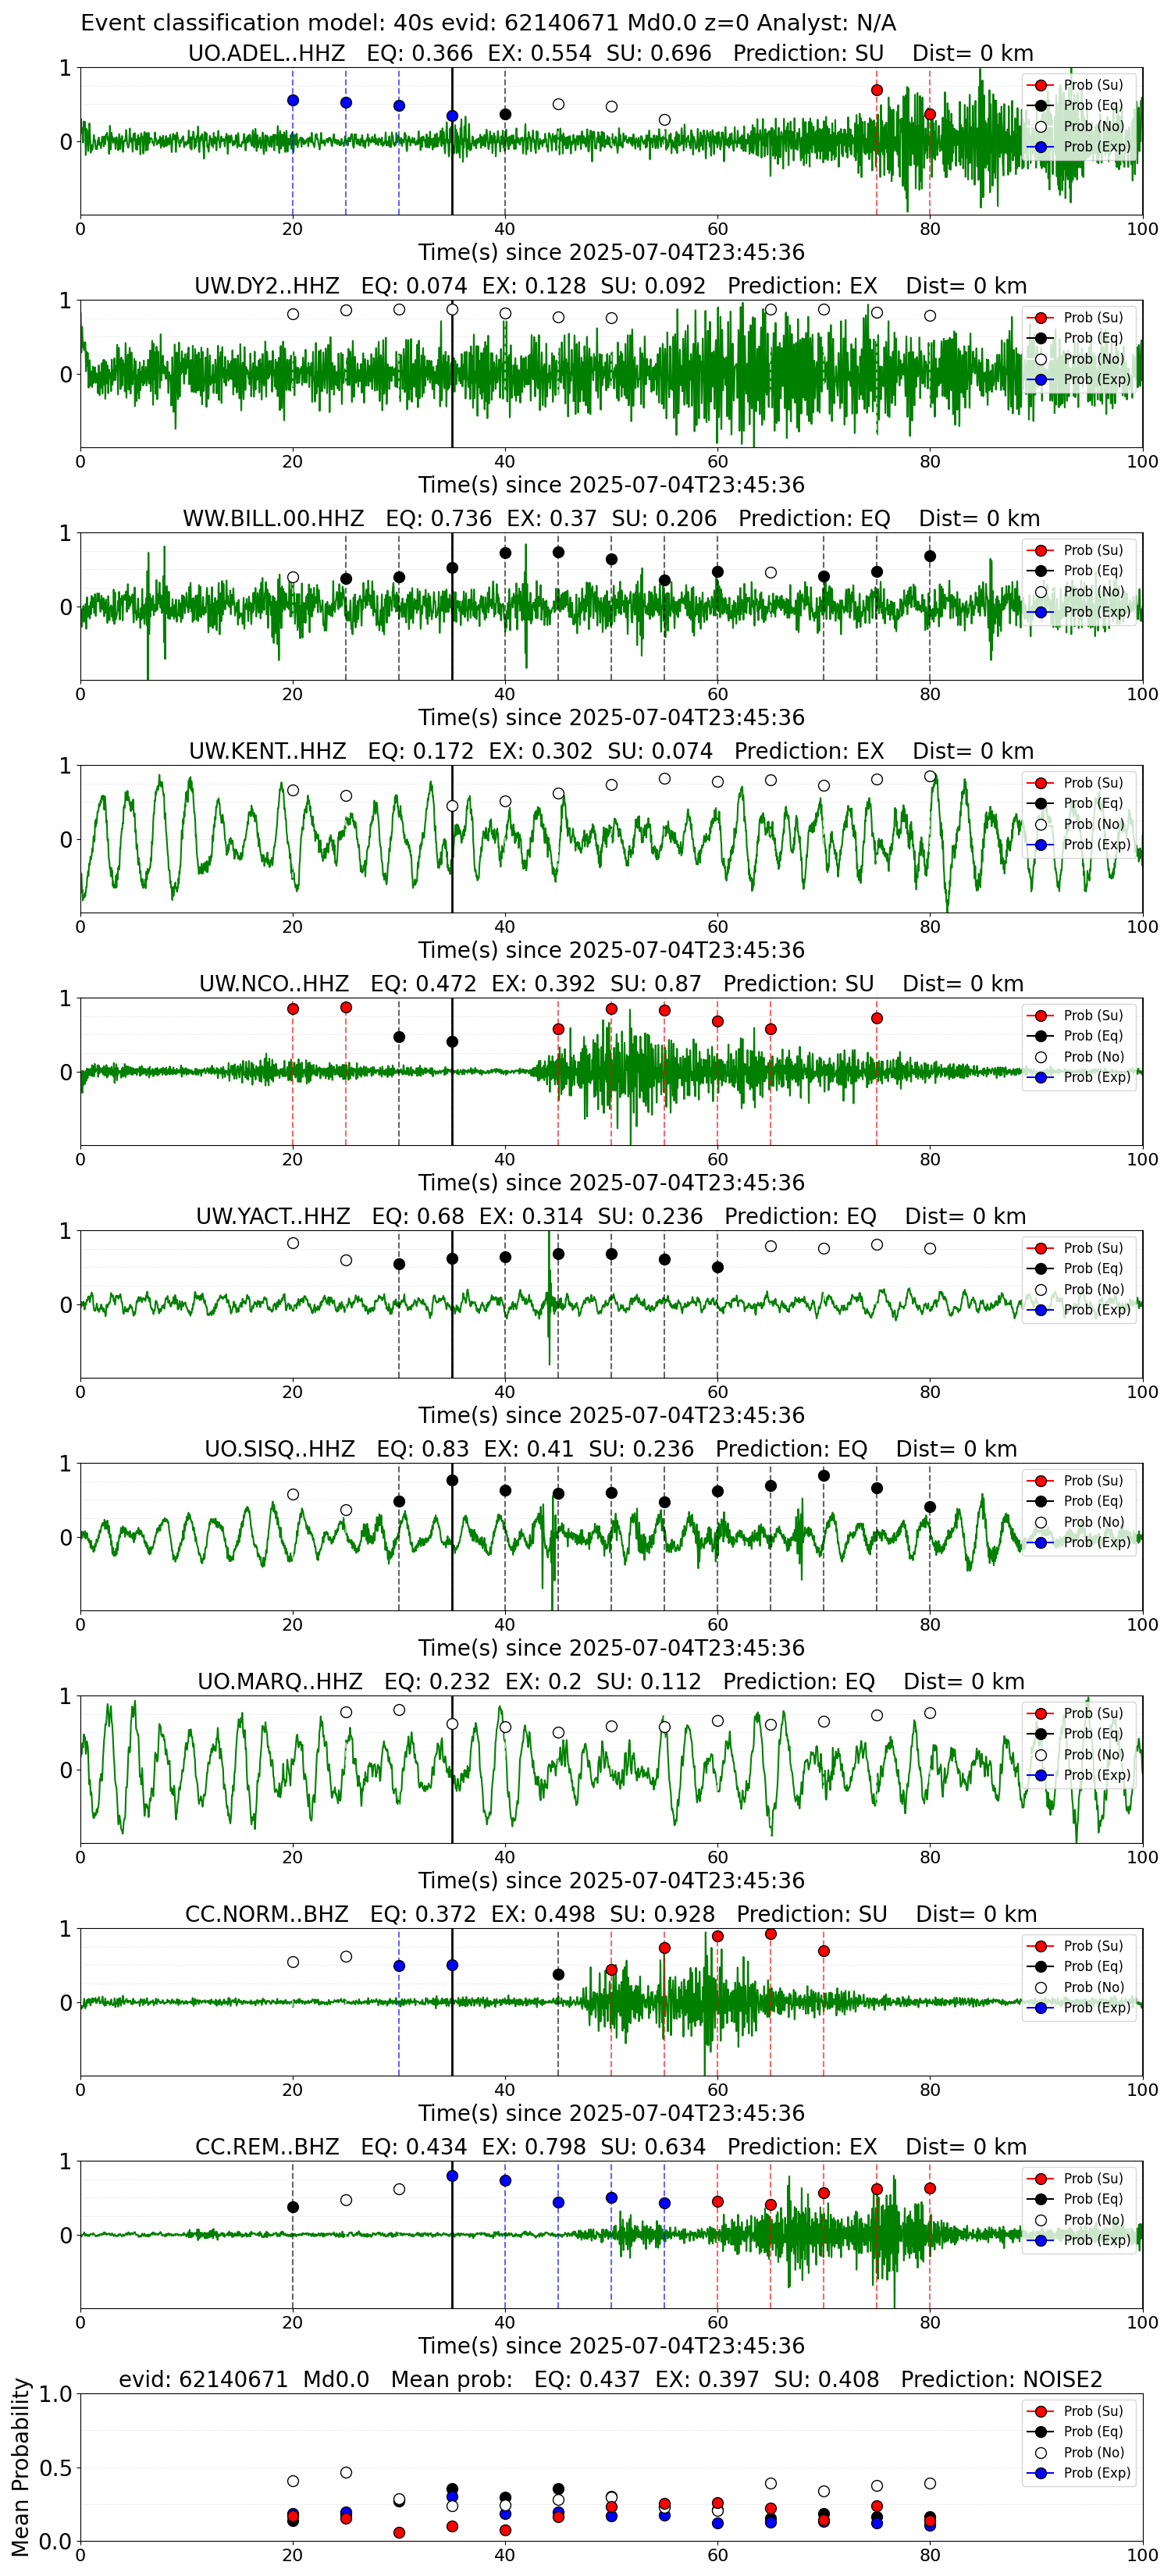The image size is (1171, 2576).
Task: Select the UO.ADEL..HHZ subplot title
Action: coord(610,53)
